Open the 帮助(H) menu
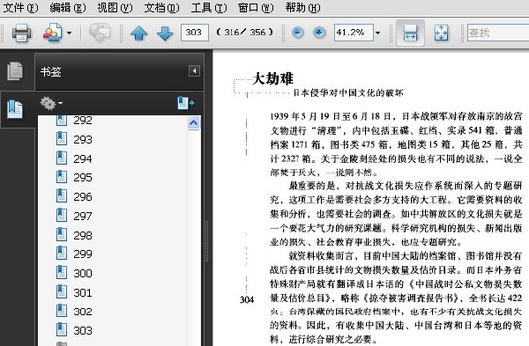The width and height of the screenshot is (529, 346). 302,7
